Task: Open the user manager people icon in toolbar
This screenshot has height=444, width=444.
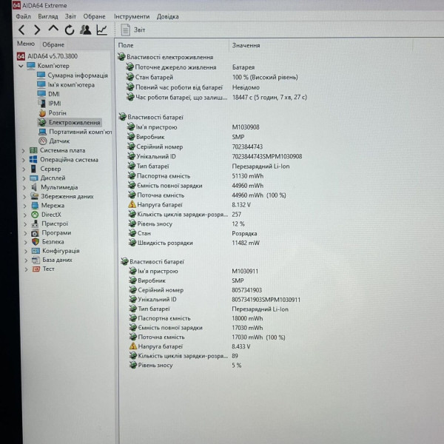Action: click(x=86, y=30)
